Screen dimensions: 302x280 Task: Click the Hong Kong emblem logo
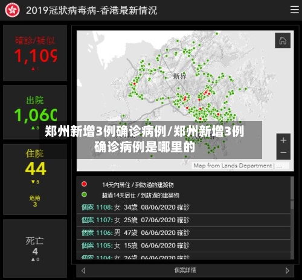pyautogui.click(x=12, y=10)
